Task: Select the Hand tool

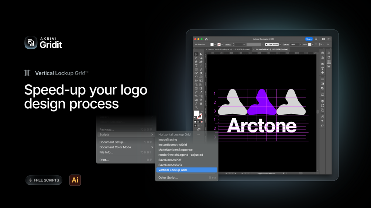Action: pos(201,103)
